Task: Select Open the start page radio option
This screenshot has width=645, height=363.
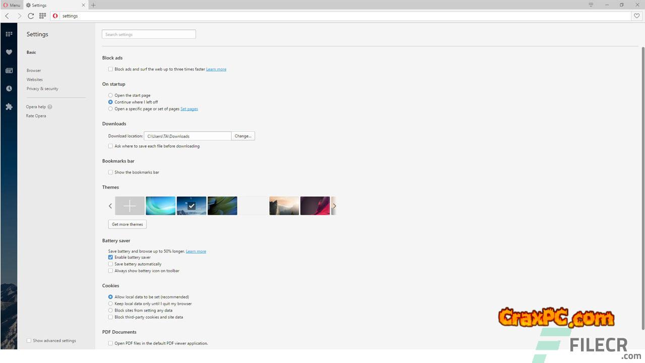Action: 110,95
